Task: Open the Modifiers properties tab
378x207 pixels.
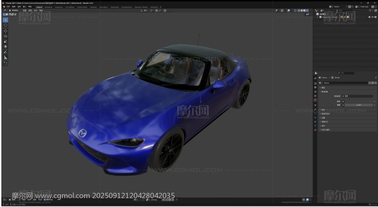Action: (315, 109)
